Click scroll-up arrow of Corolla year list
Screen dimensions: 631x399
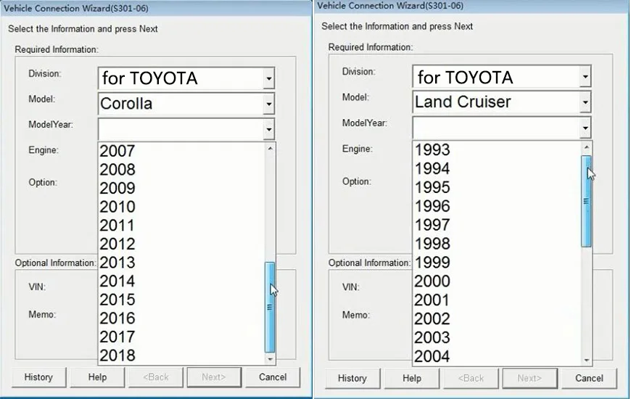coord(270,149)
